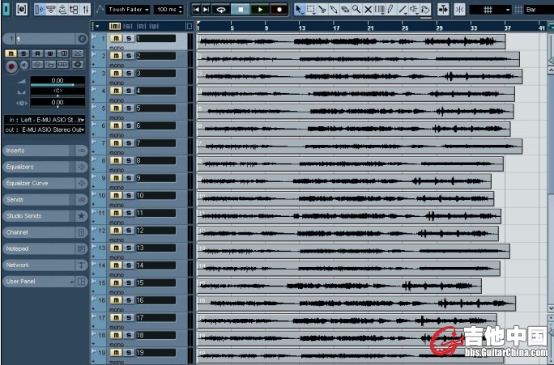Screen dimensions: 554x365
Task: Click the Notepad section icon
Action: pos(81,248)
